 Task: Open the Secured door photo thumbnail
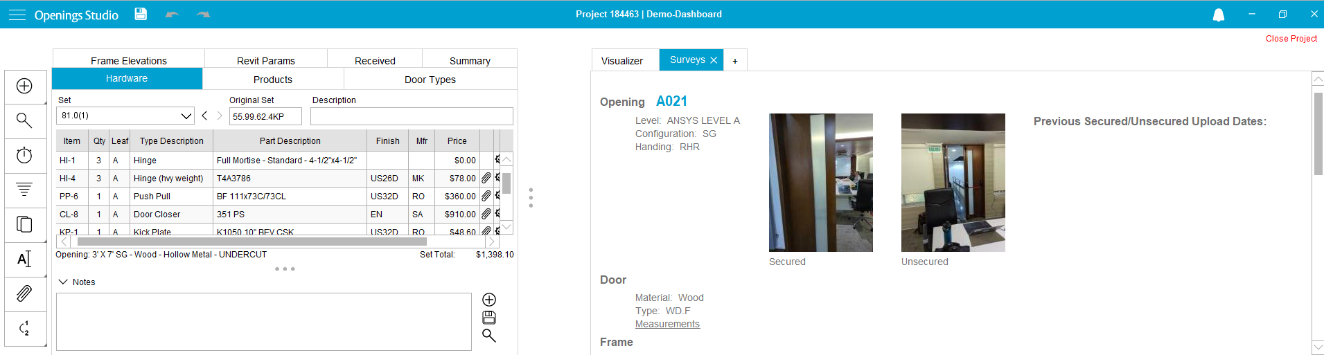click(820, 183)
